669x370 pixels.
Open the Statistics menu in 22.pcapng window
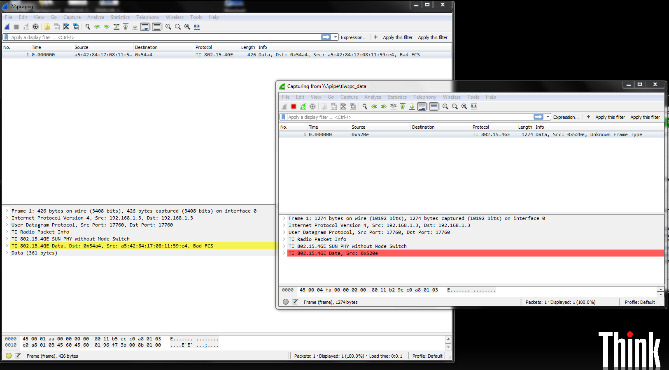tap(120, 17)
